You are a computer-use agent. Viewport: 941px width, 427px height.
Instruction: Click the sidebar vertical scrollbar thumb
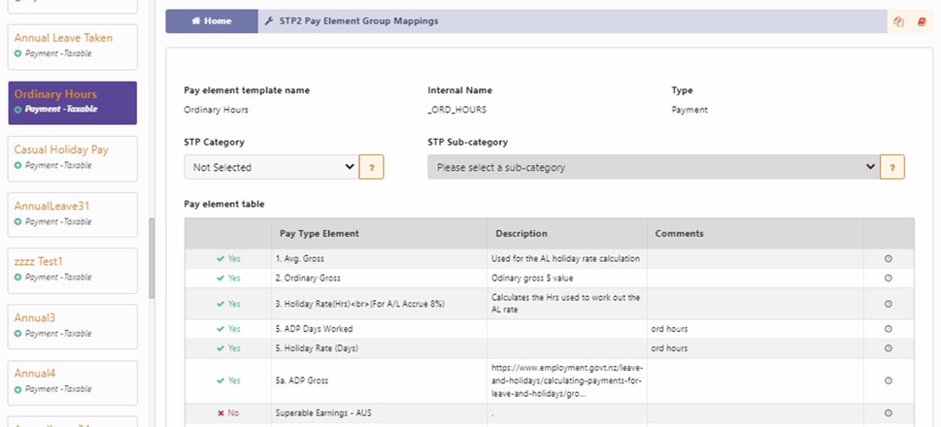click(x=151, y=258)
